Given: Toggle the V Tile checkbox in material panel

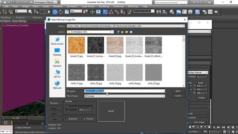Looking at the screenshot, I should pos(191,89).
